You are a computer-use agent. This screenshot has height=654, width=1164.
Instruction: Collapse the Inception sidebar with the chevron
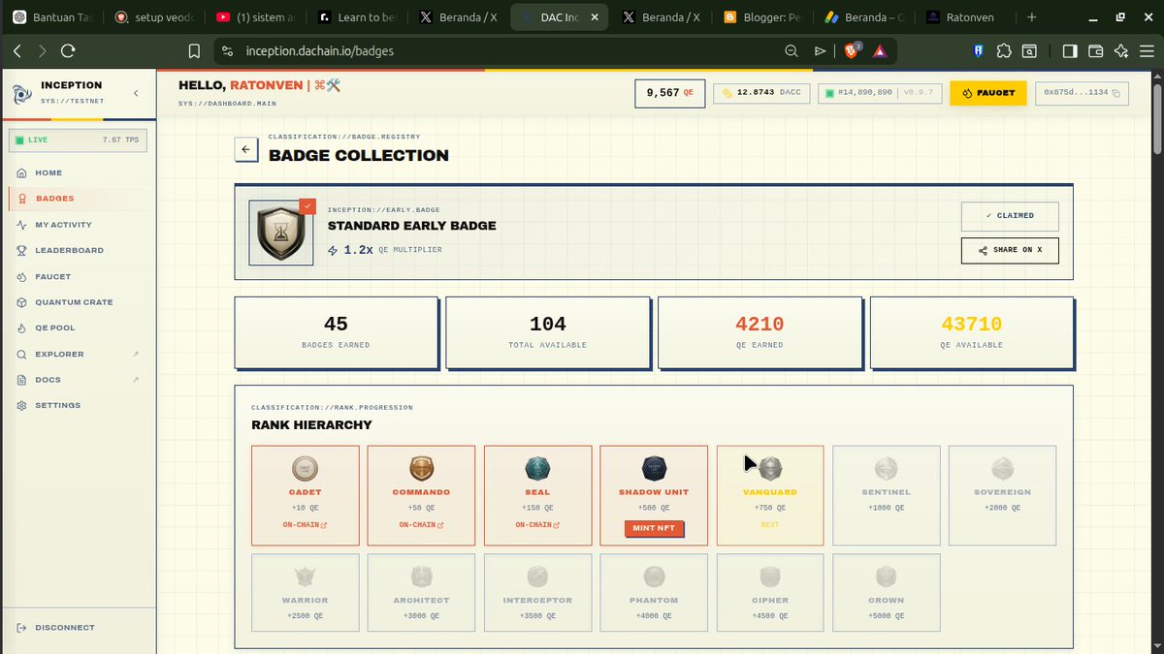[x=136, y=93]
